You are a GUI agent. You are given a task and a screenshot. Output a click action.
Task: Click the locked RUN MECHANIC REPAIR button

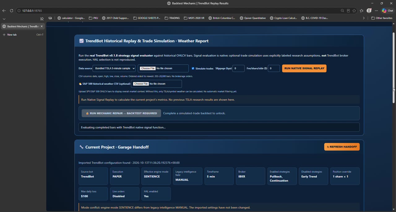[121, 113]
